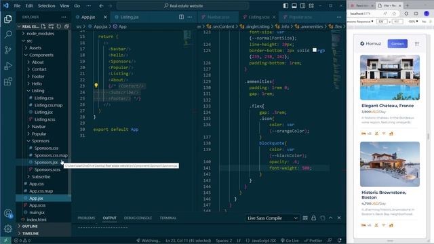The image size is (434, 244).
Task: Open Sponsors.scss file in Explorer
Action: 47,169
